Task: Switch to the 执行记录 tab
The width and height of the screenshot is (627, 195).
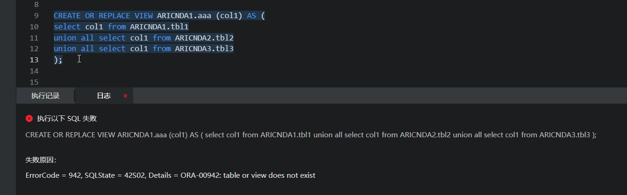Action: [45, 96]
